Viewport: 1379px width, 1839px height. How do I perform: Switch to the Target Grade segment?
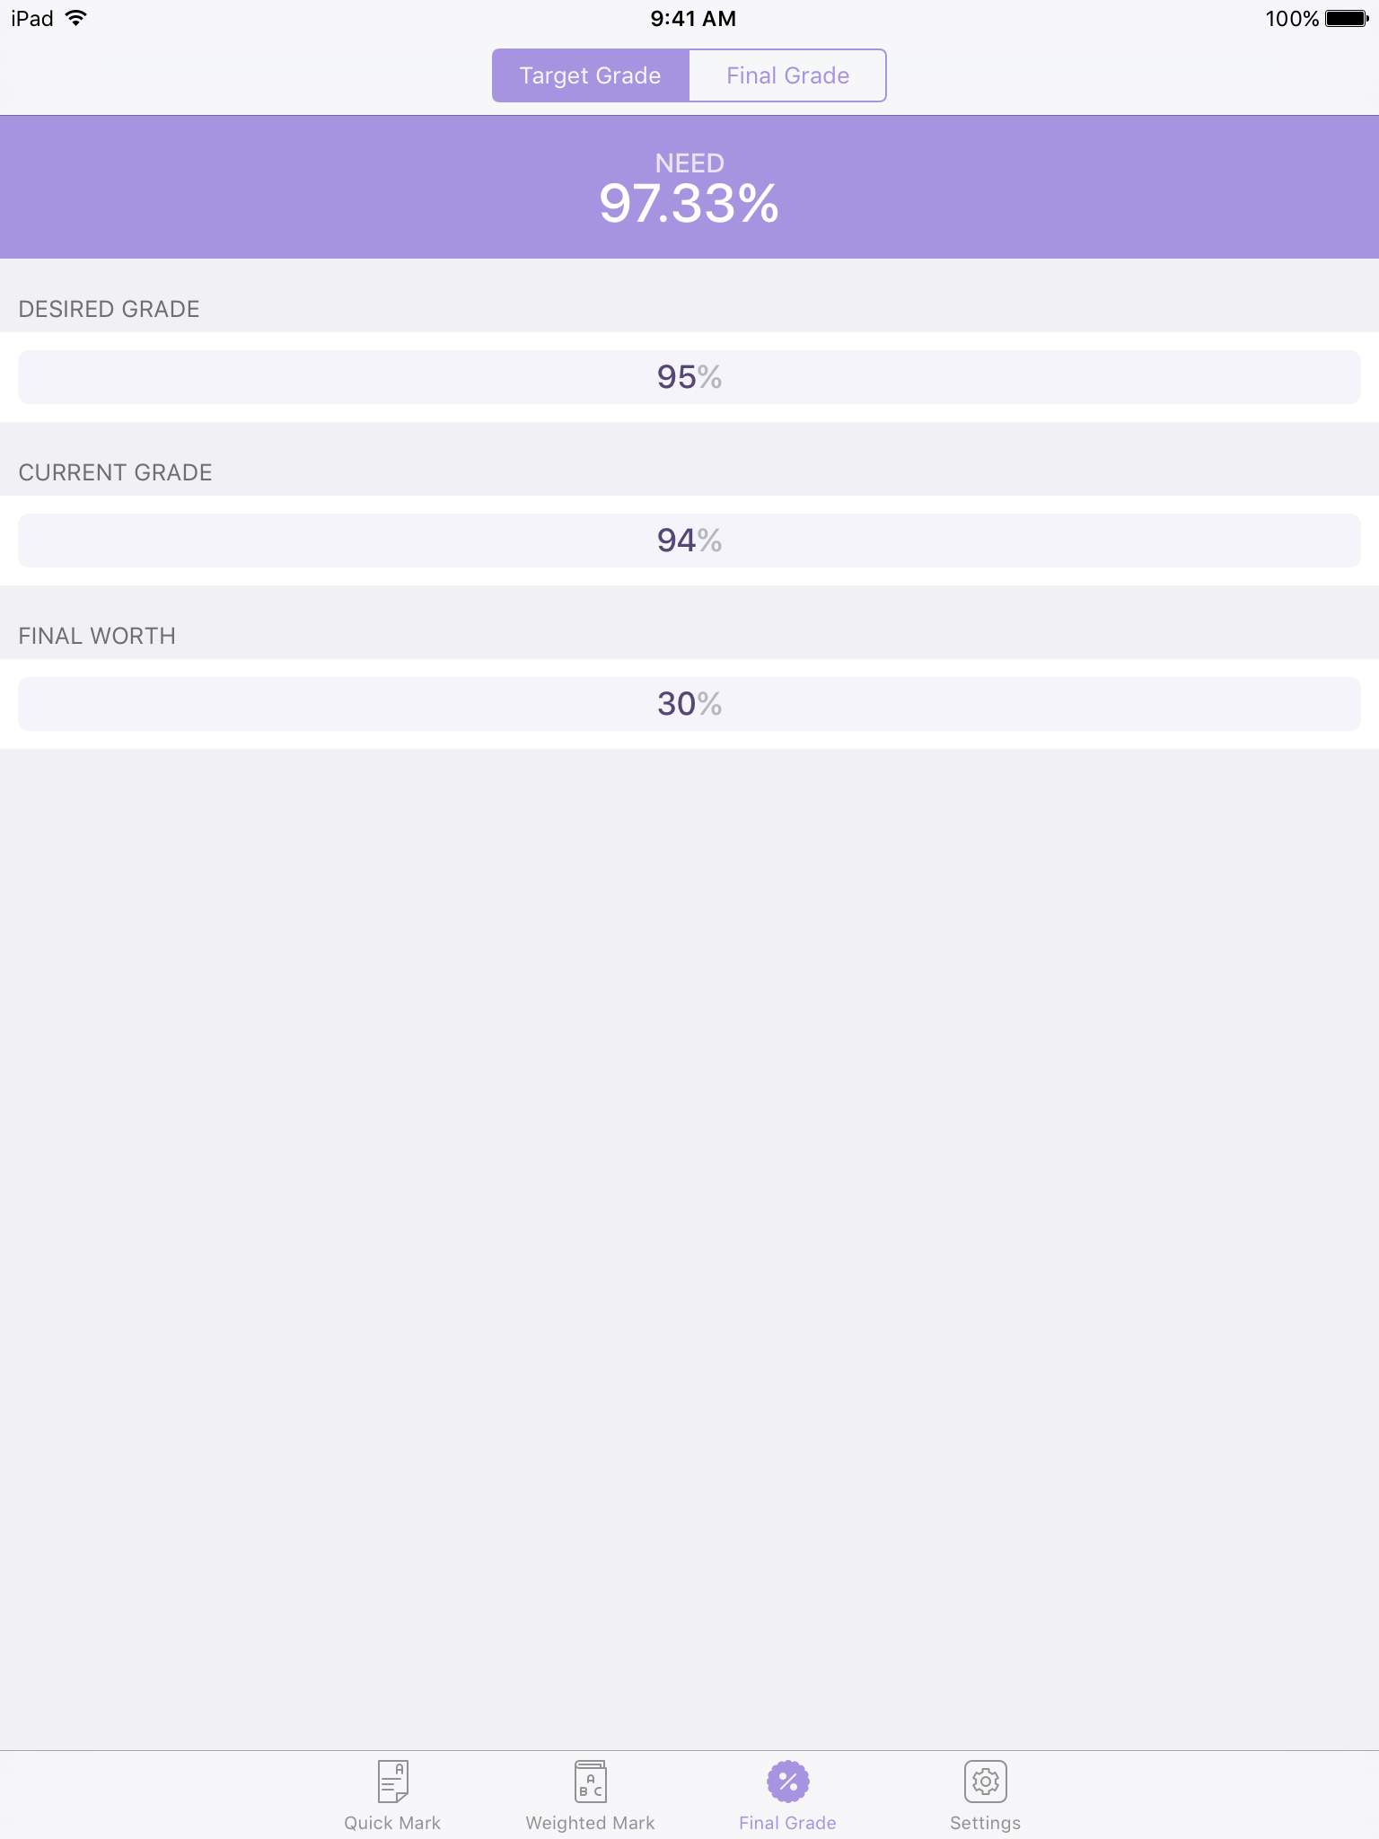591,75
